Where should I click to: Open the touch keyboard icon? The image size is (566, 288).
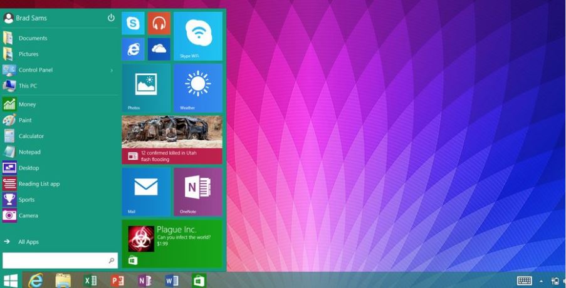(x=524, y=280)
